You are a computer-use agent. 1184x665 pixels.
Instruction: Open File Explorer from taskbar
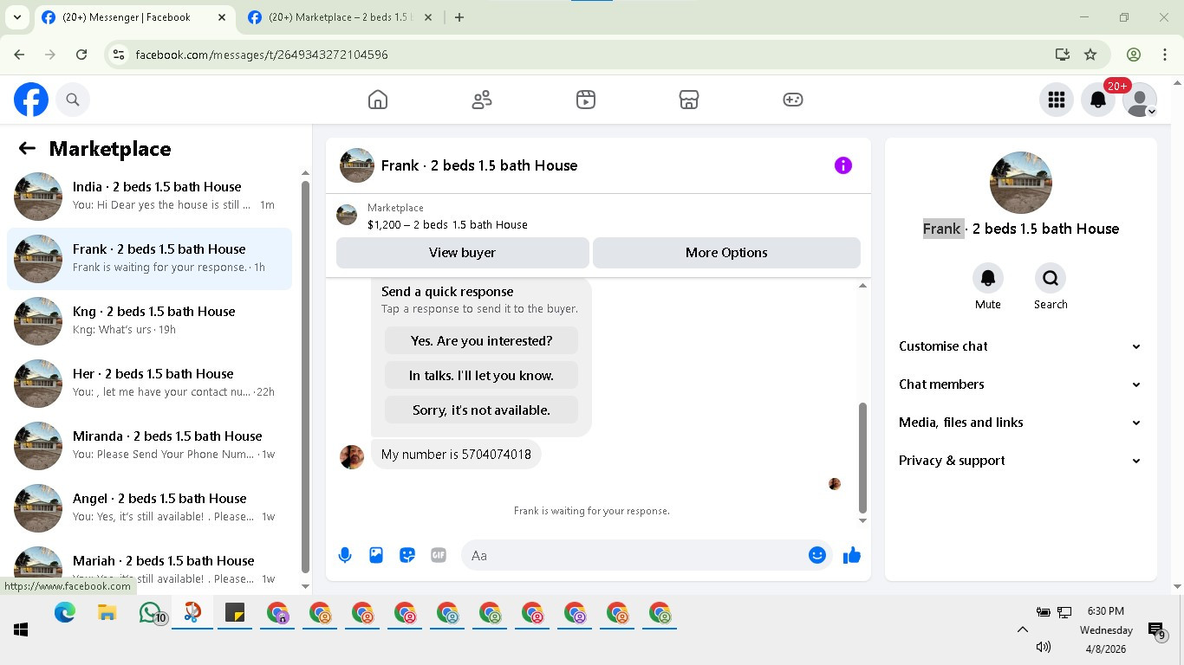[107, 613]
